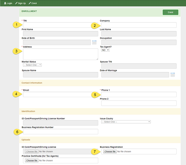This screenshot has height=165, width=186.
Task: Focus the TIN input field
Action: click(60, 25)
